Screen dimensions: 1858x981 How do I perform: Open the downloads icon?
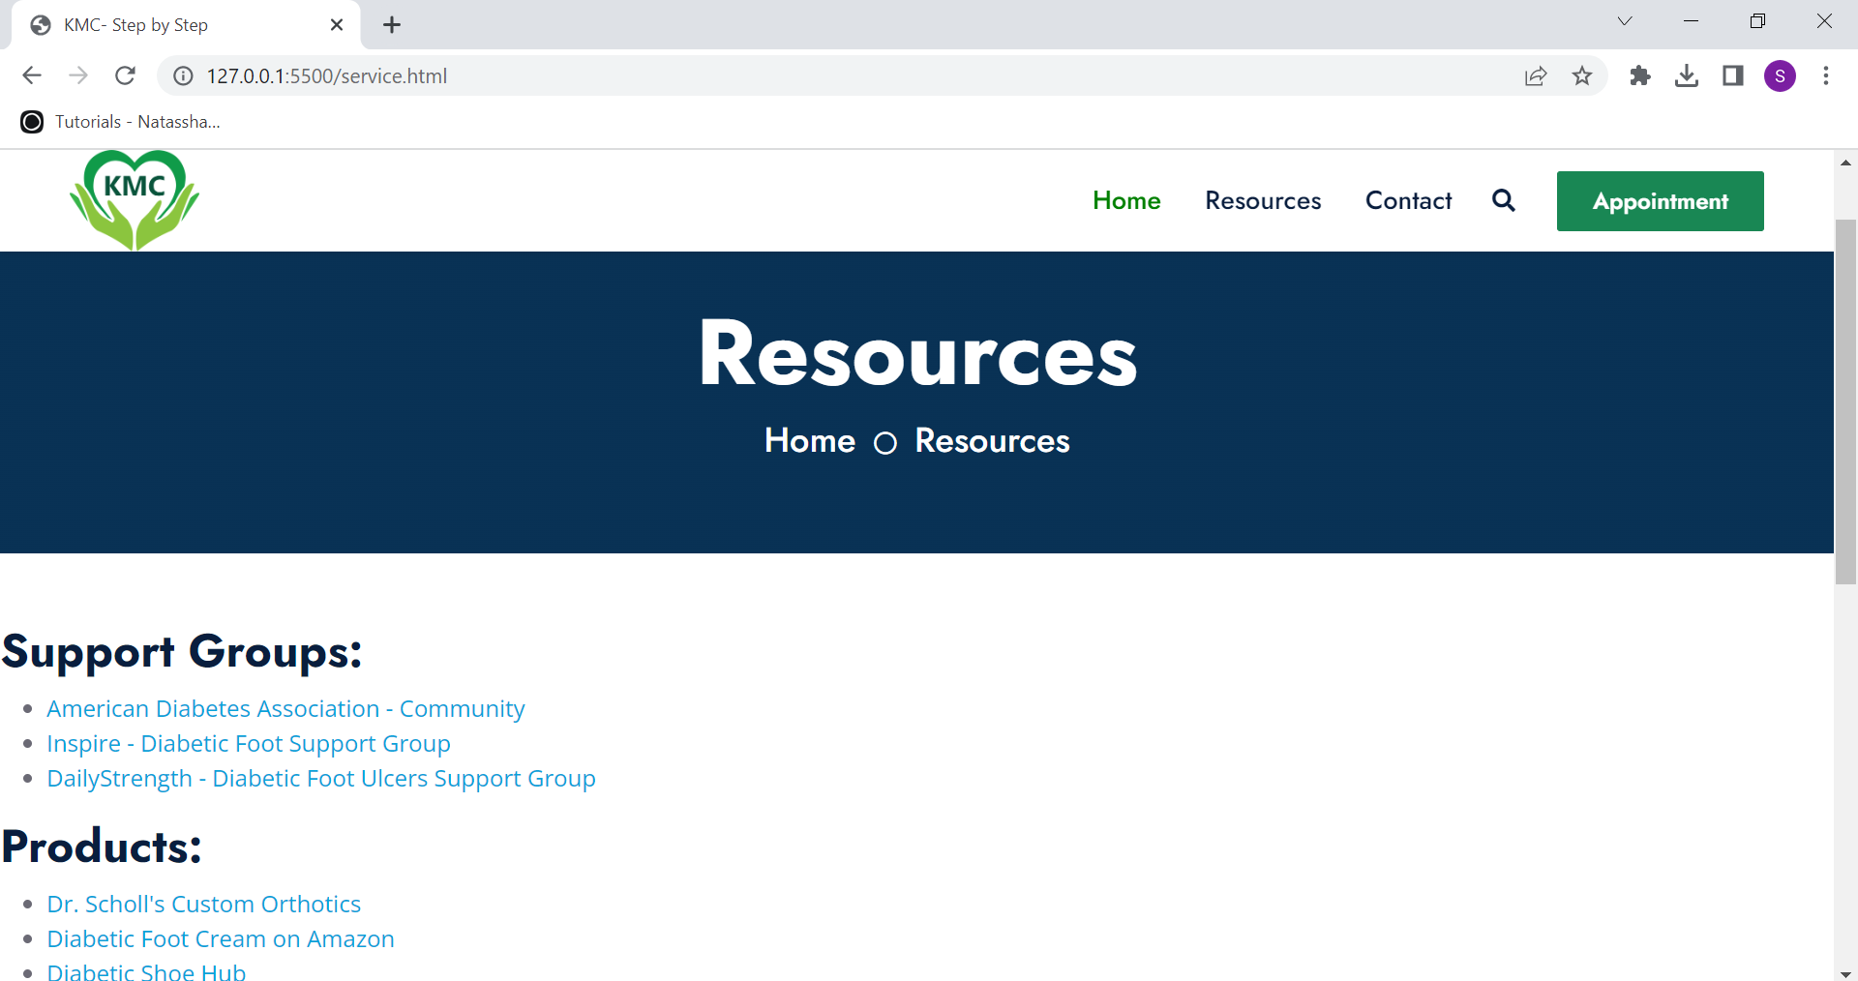pyautogui.click(x=1687, y=75)
